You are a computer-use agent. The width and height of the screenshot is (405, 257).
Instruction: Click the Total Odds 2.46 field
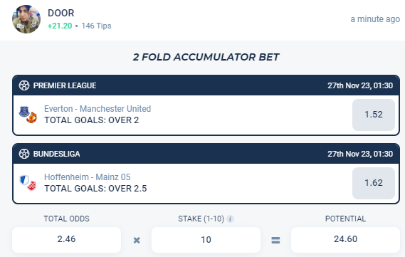[66, 240]
